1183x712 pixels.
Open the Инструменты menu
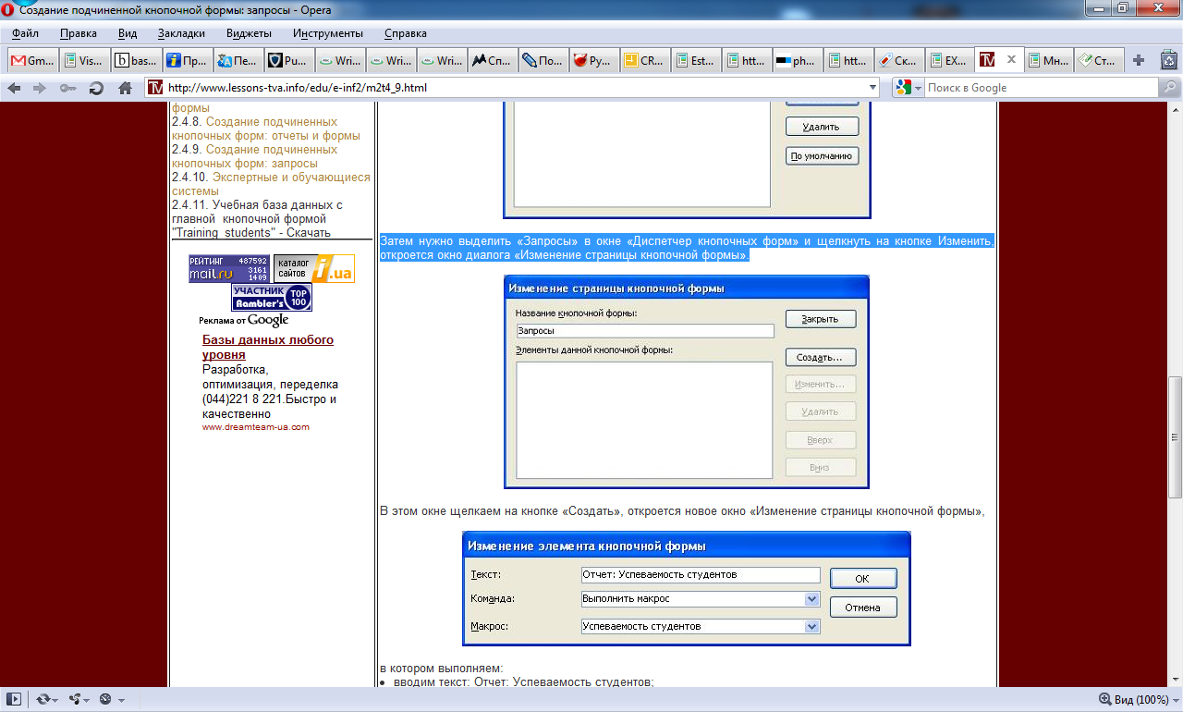tap(328, 33)
